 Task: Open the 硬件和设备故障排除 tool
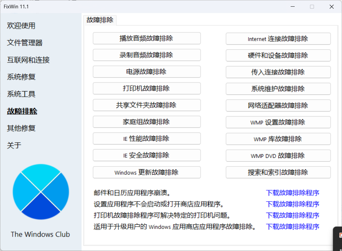pos(278,55)
